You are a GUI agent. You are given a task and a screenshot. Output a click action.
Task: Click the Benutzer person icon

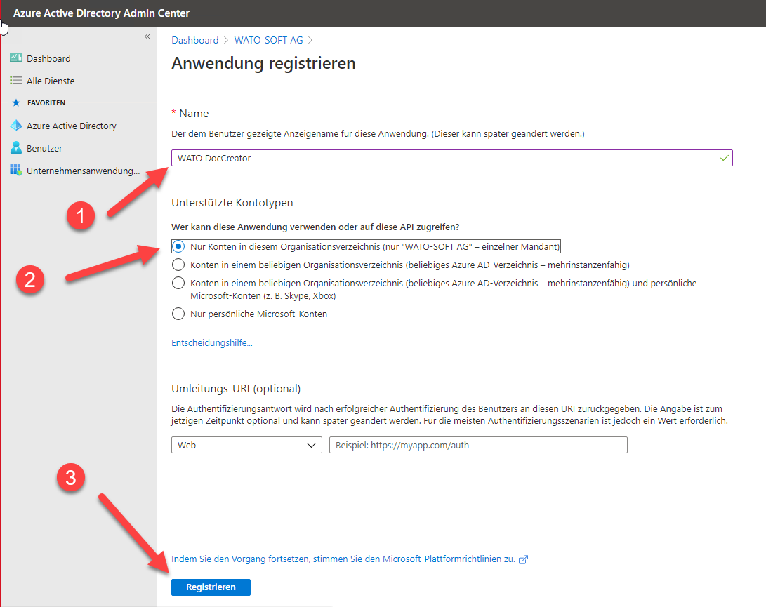[x=16, y=148]
